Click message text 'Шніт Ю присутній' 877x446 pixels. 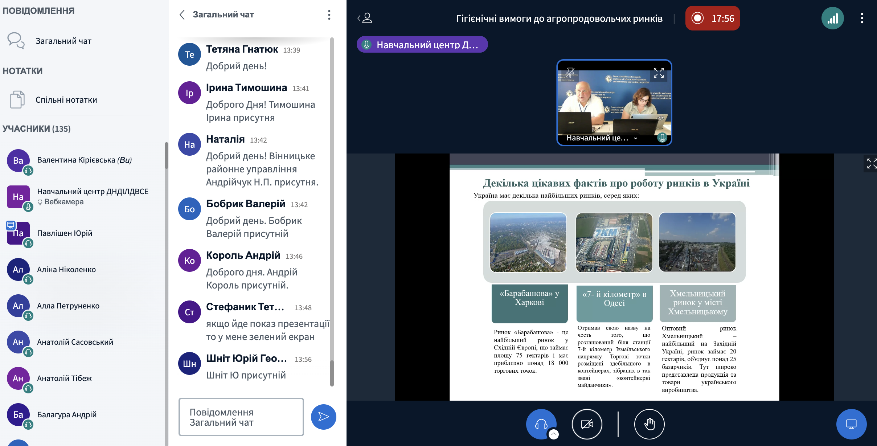click(246, 375)
